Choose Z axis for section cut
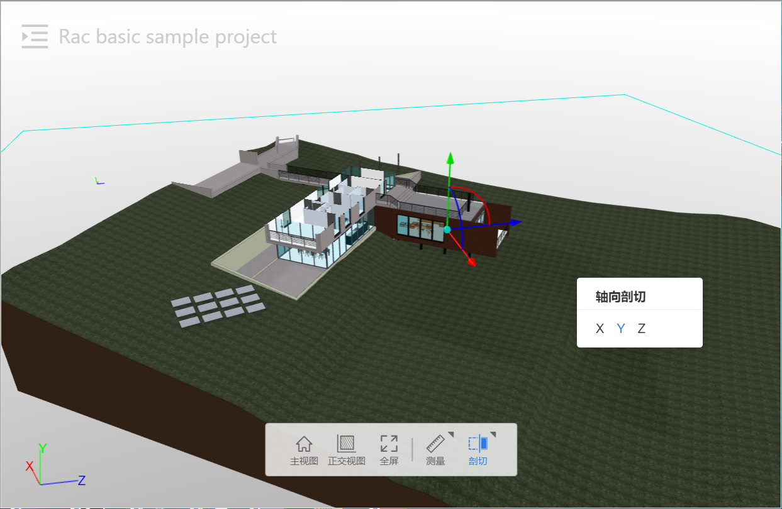Screen dimensions: 782x509 pos(641,329)
